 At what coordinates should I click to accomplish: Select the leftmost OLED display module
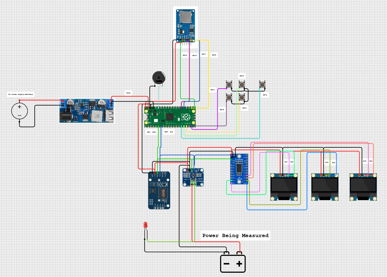(x=284, y=187)
